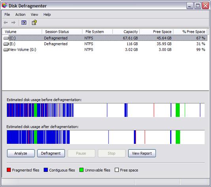The height and width of the screenshot is (187, 211).
Task: Maximize the Disk Defragmenter window
Action: [198, 6]
